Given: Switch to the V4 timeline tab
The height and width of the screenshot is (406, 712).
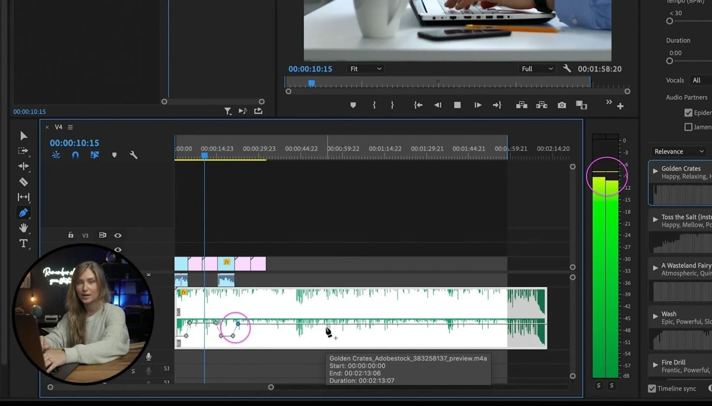Looking at the screenshot, I should (58, 127).
